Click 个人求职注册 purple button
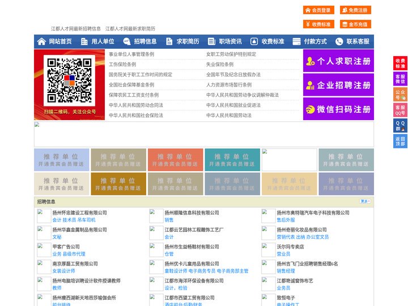This screenshot has width=408, height=306. (338, 61)
